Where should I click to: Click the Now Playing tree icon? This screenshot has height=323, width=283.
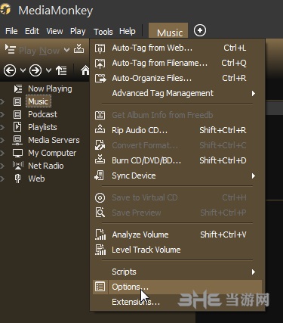(18, 89)
